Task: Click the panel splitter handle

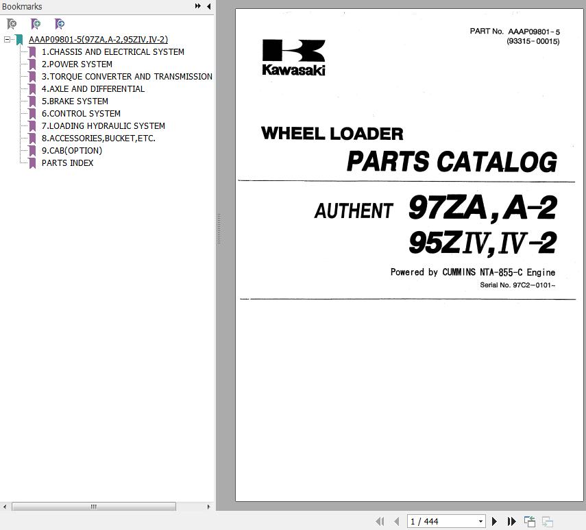Action: [x=219, y=229]
